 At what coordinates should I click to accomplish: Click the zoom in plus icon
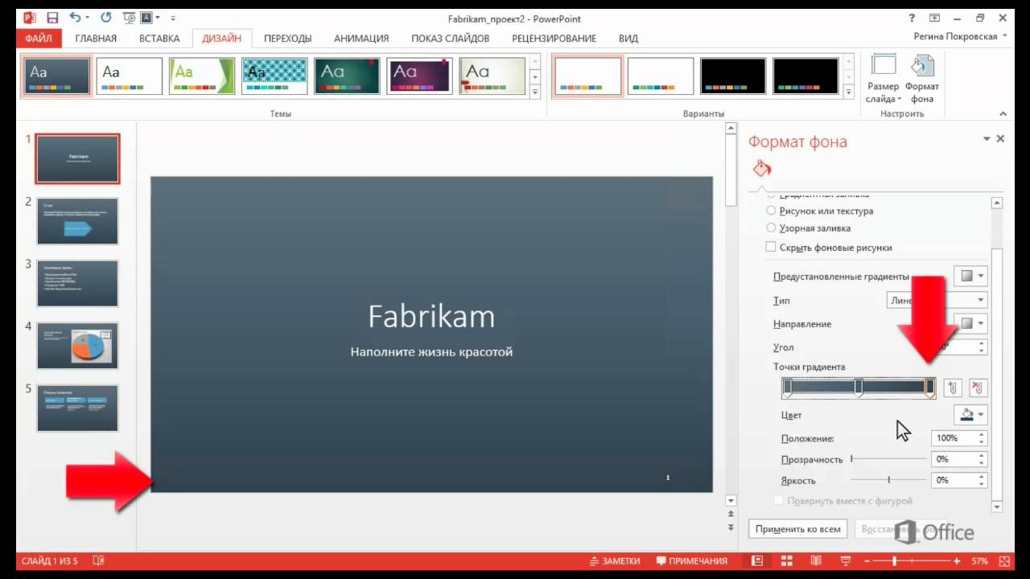(x=957, y=561)
